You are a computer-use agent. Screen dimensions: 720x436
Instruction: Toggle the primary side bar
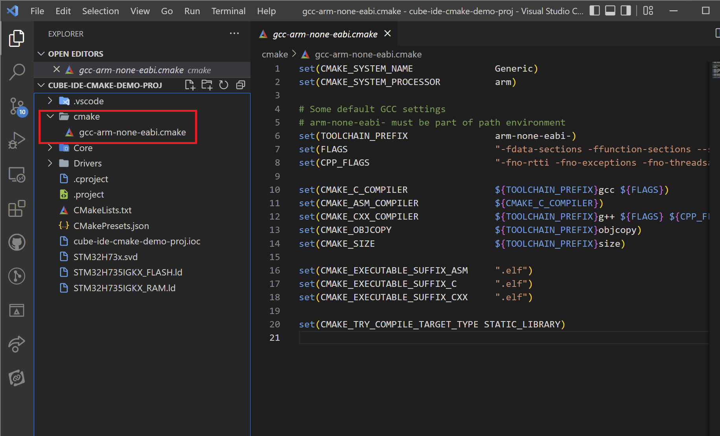coord(595,11)
